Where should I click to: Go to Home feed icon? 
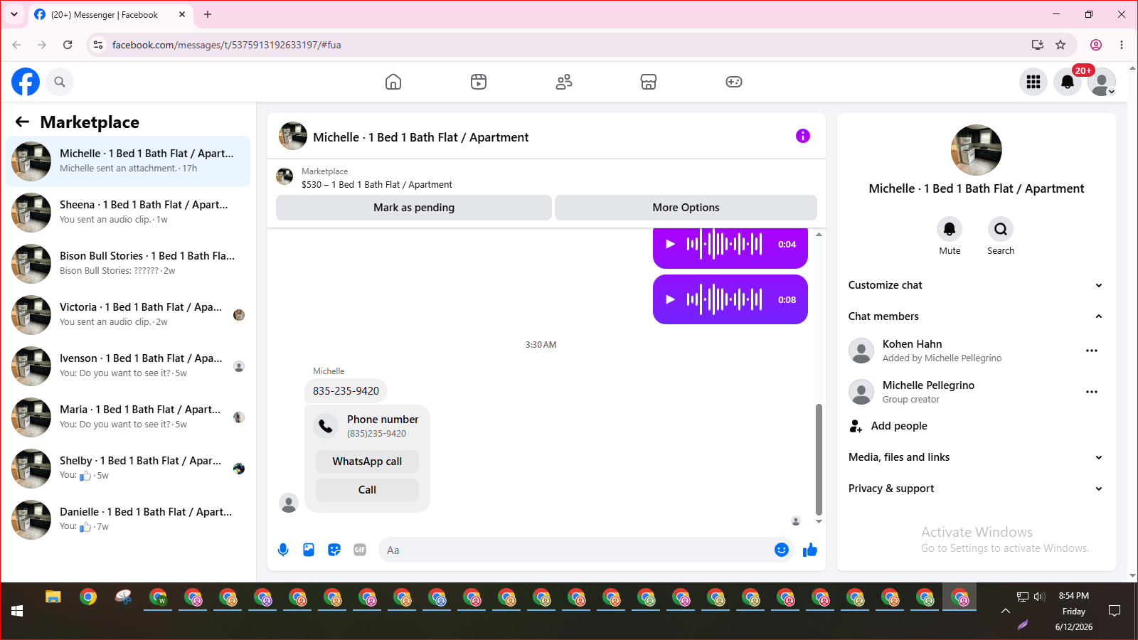pyautogui.click(x=393, y=82)
